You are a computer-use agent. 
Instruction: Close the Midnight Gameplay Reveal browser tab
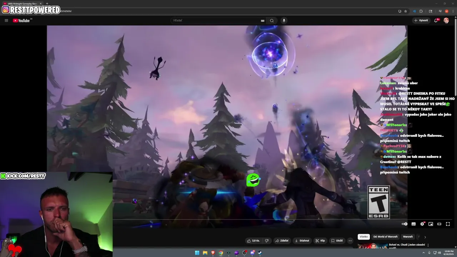pos(40,4)
